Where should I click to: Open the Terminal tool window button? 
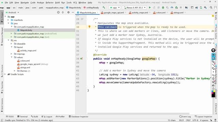22,117
